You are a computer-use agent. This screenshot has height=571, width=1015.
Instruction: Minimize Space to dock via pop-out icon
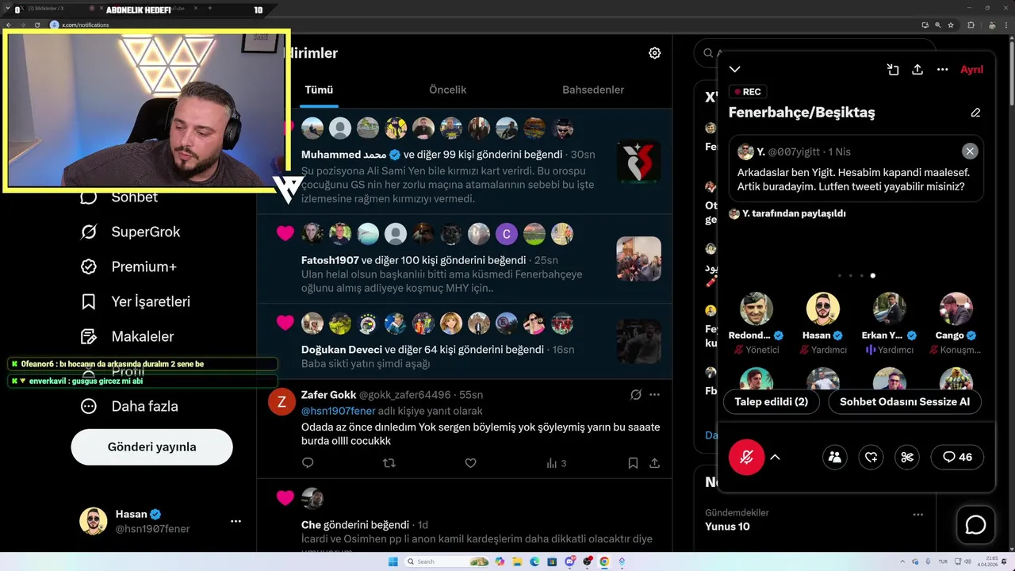click(893, 70)
